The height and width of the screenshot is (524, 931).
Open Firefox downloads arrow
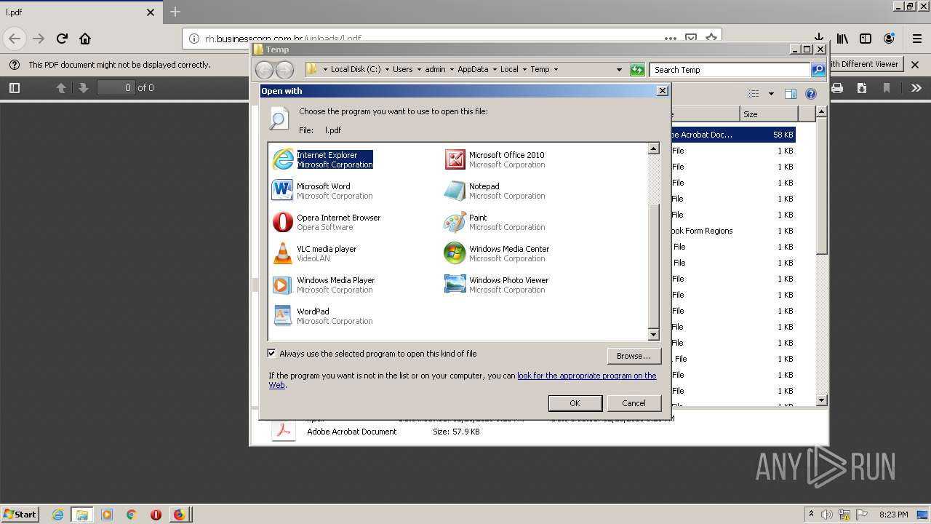coord(819,39)
